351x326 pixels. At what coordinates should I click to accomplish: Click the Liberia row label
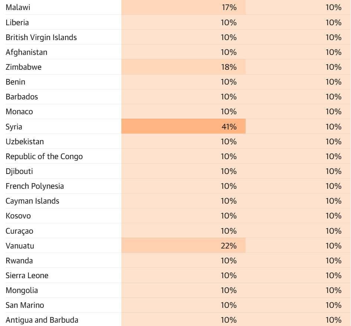17,23
